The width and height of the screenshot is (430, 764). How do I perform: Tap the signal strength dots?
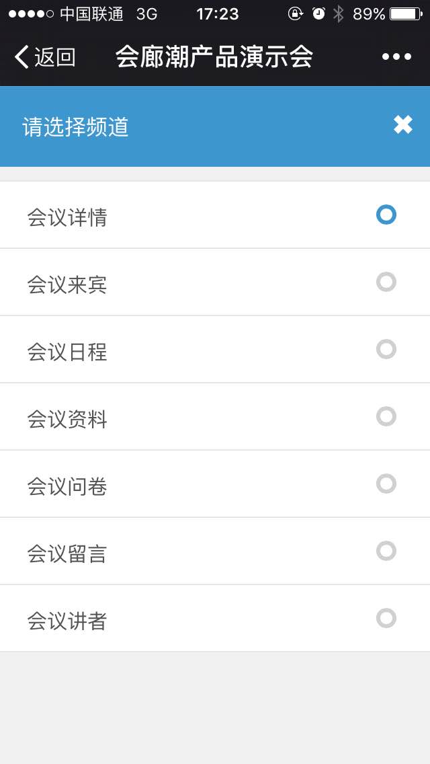tap(31, 14)
